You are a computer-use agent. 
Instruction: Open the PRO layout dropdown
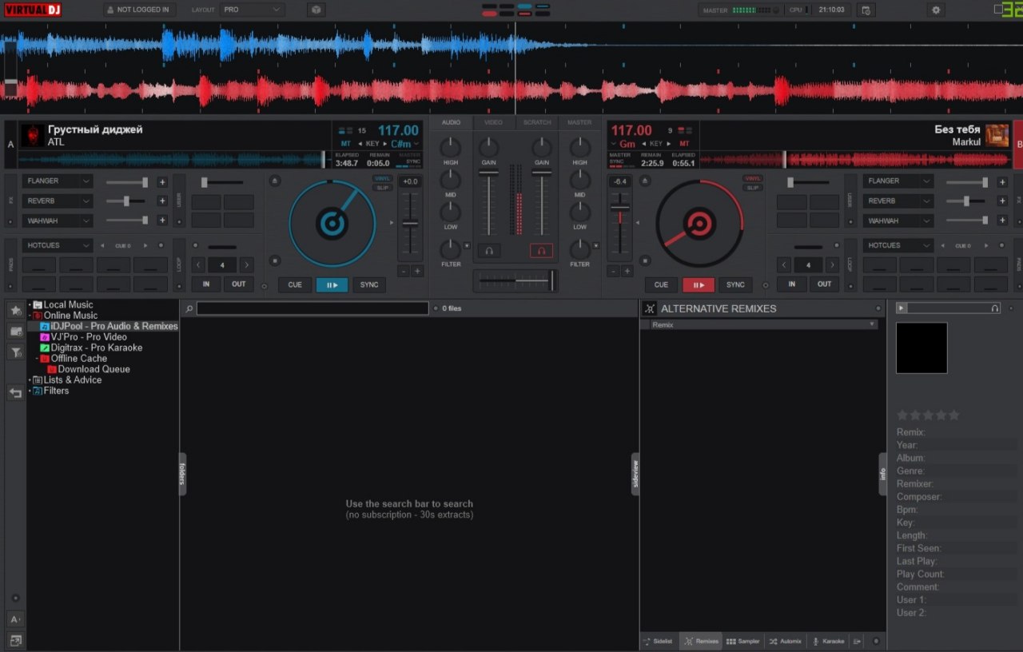[252, 10]
